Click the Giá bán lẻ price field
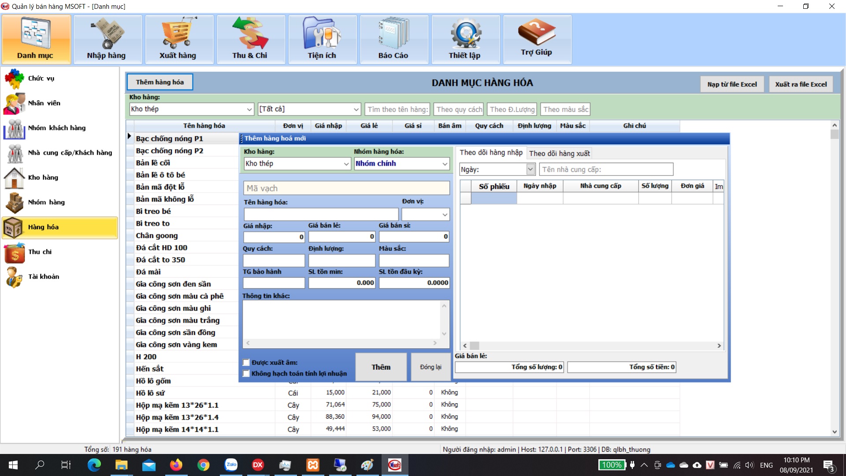This screenshot has width=846, height=476. point(342,237)
